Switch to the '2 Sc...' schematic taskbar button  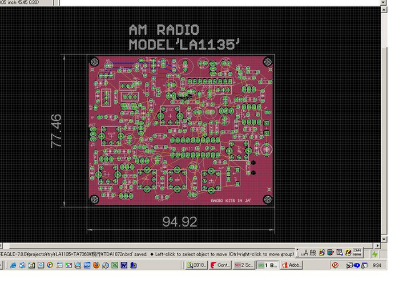244,265
